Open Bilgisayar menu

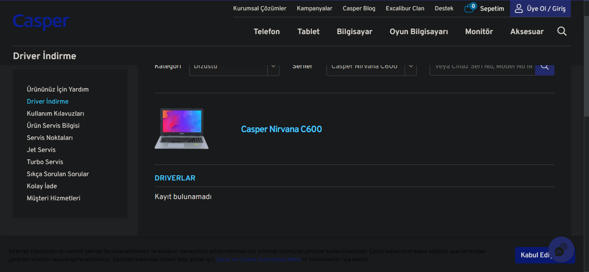(x=355, y=32)
